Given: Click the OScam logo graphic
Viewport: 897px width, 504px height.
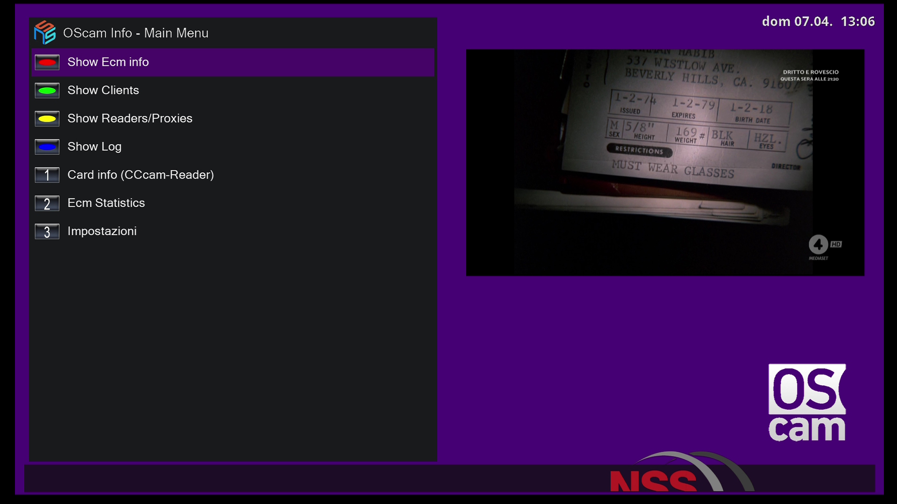Looking at the screenshot, I should tap(807, 402).
